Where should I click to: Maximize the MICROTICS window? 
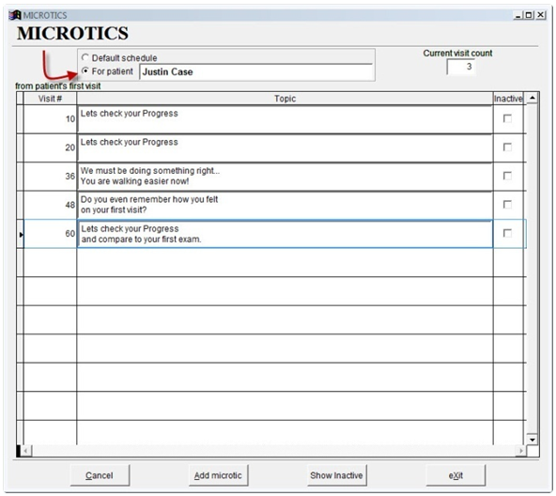529,15
